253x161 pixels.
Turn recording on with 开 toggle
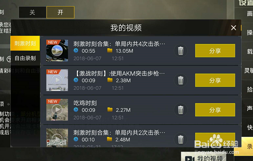pos(60,12)
